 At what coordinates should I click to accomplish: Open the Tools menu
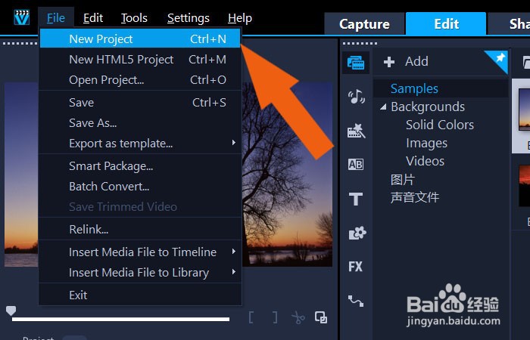click(134, 18)
